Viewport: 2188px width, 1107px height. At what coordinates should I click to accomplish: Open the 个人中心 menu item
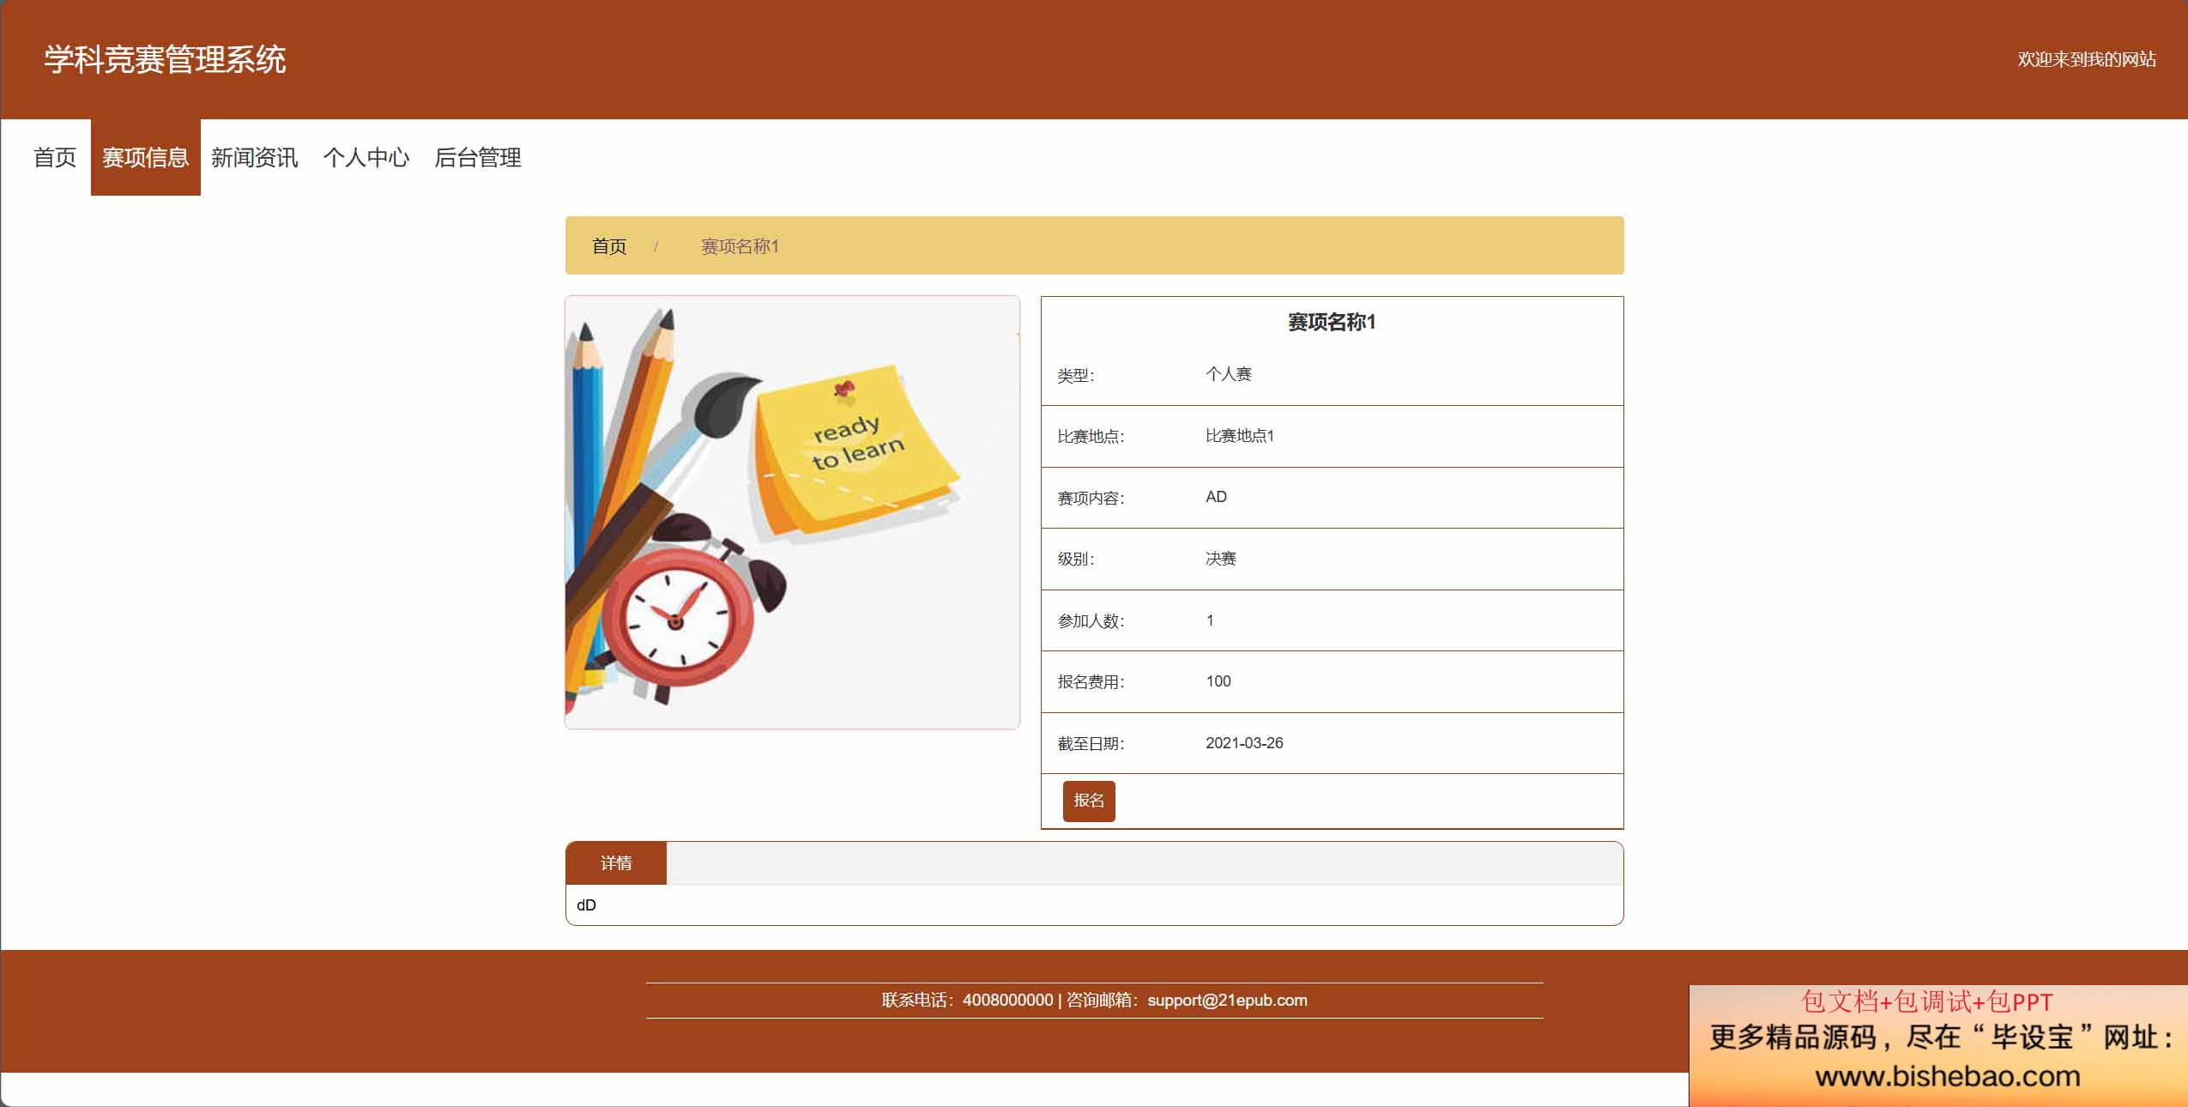(366, 158)
